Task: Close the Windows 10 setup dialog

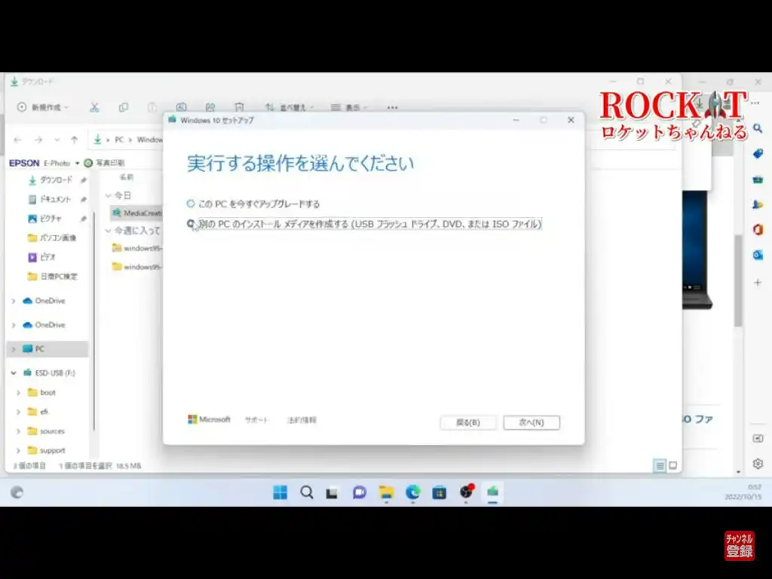Action: click(571, 120)
